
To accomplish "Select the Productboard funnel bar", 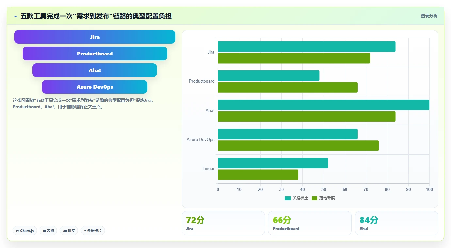I will tap(95, 54).
